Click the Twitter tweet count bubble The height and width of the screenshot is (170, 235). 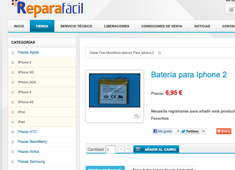(204, 131)
